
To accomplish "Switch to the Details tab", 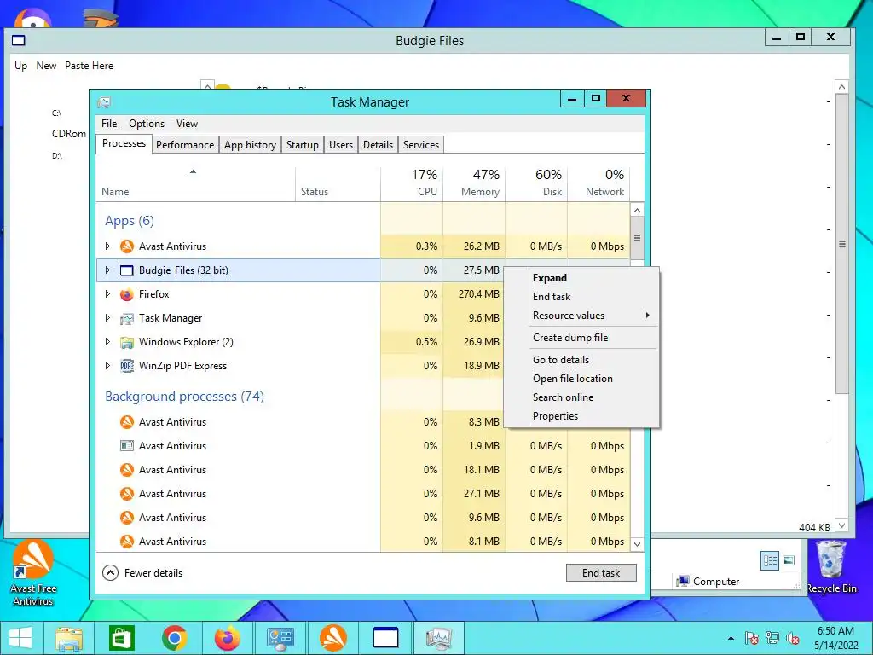I will (378, 145).
